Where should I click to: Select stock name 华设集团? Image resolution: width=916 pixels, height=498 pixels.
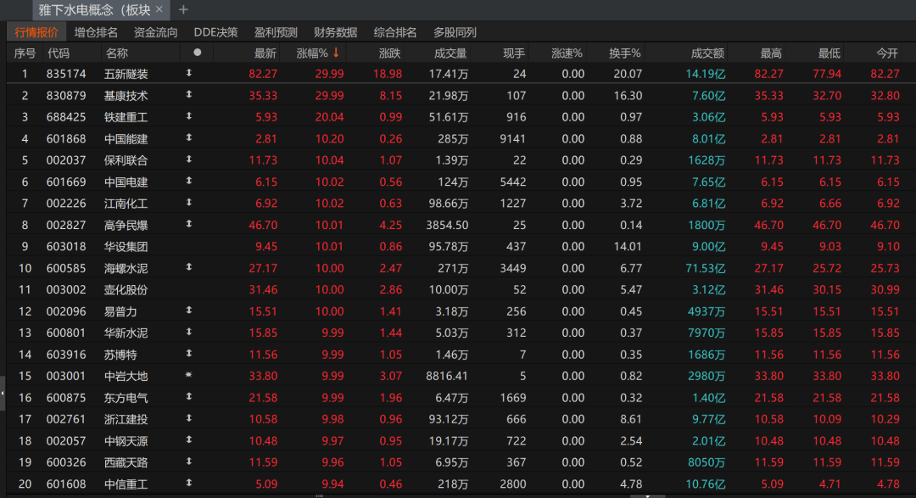point(126,247)
